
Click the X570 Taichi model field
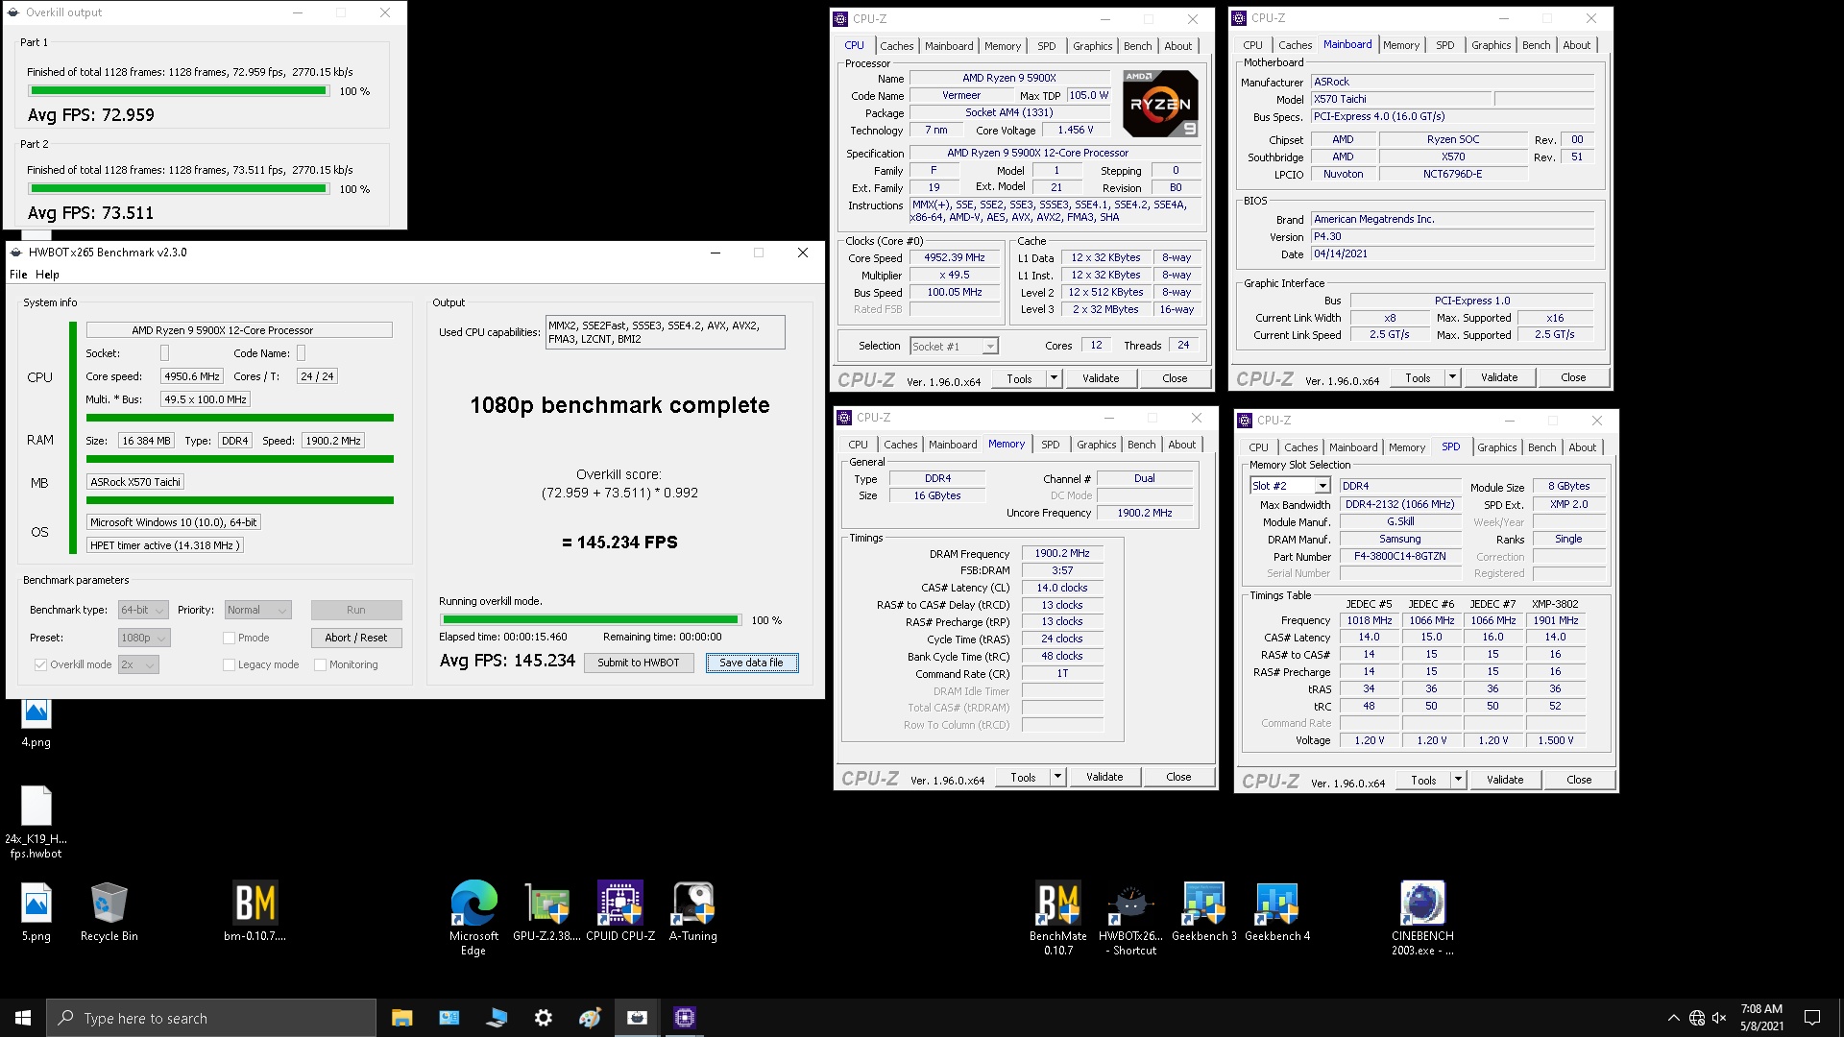click(x=1400, y=99)
